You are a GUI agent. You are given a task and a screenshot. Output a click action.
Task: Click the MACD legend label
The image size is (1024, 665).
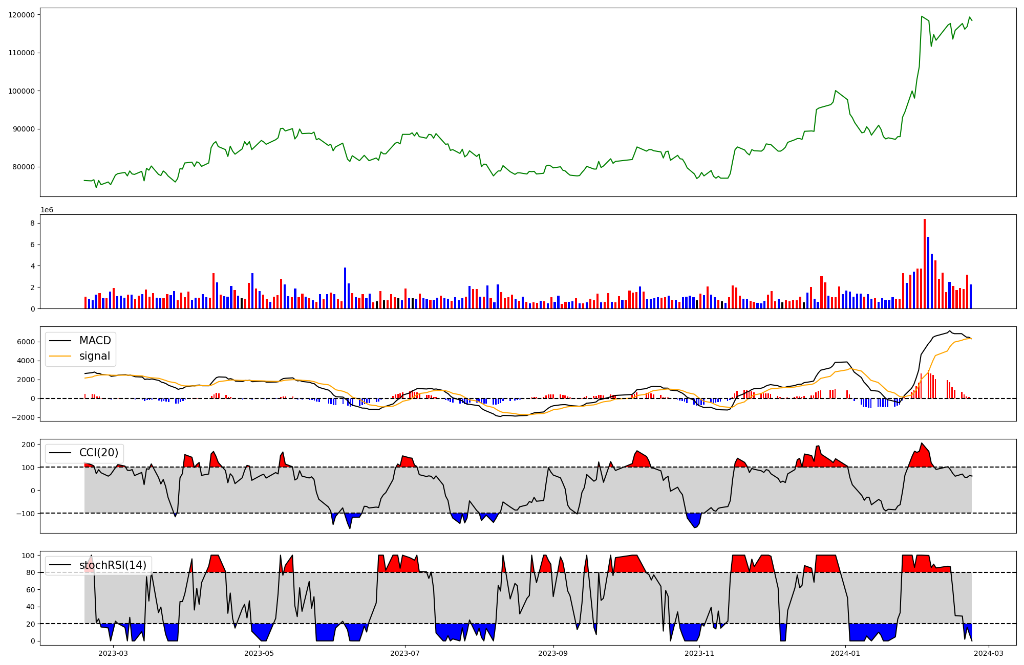95,341
